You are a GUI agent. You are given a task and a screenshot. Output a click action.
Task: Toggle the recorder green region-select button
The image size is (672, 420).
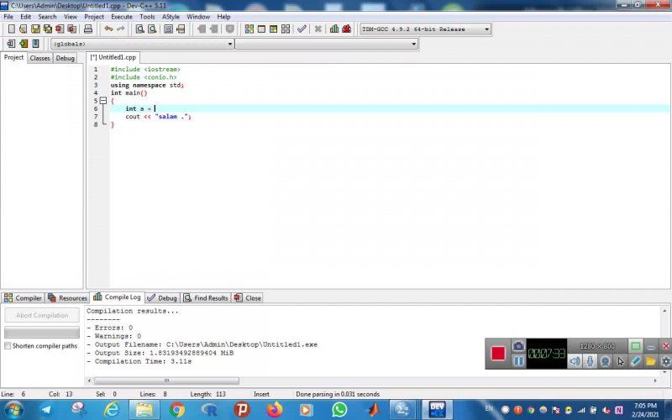point(636,346)
